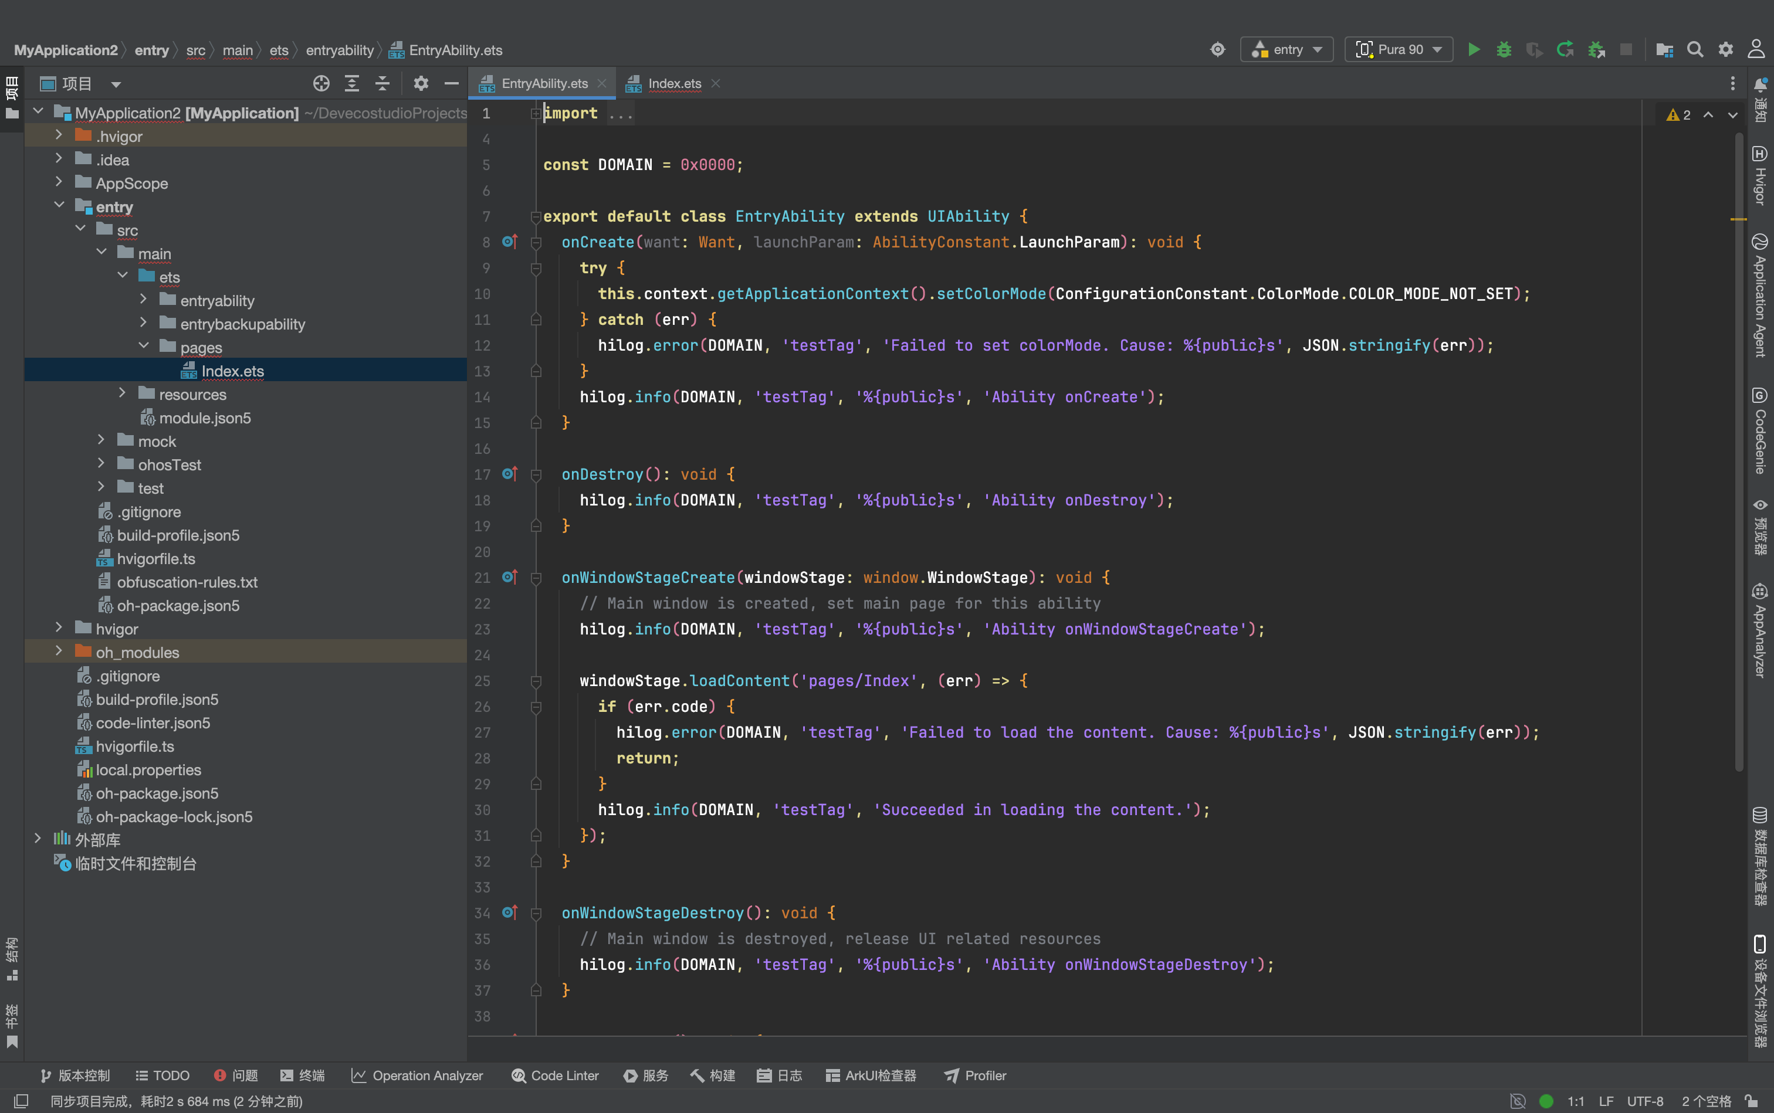Open settings gear in top toolbar

(1725, 49)
